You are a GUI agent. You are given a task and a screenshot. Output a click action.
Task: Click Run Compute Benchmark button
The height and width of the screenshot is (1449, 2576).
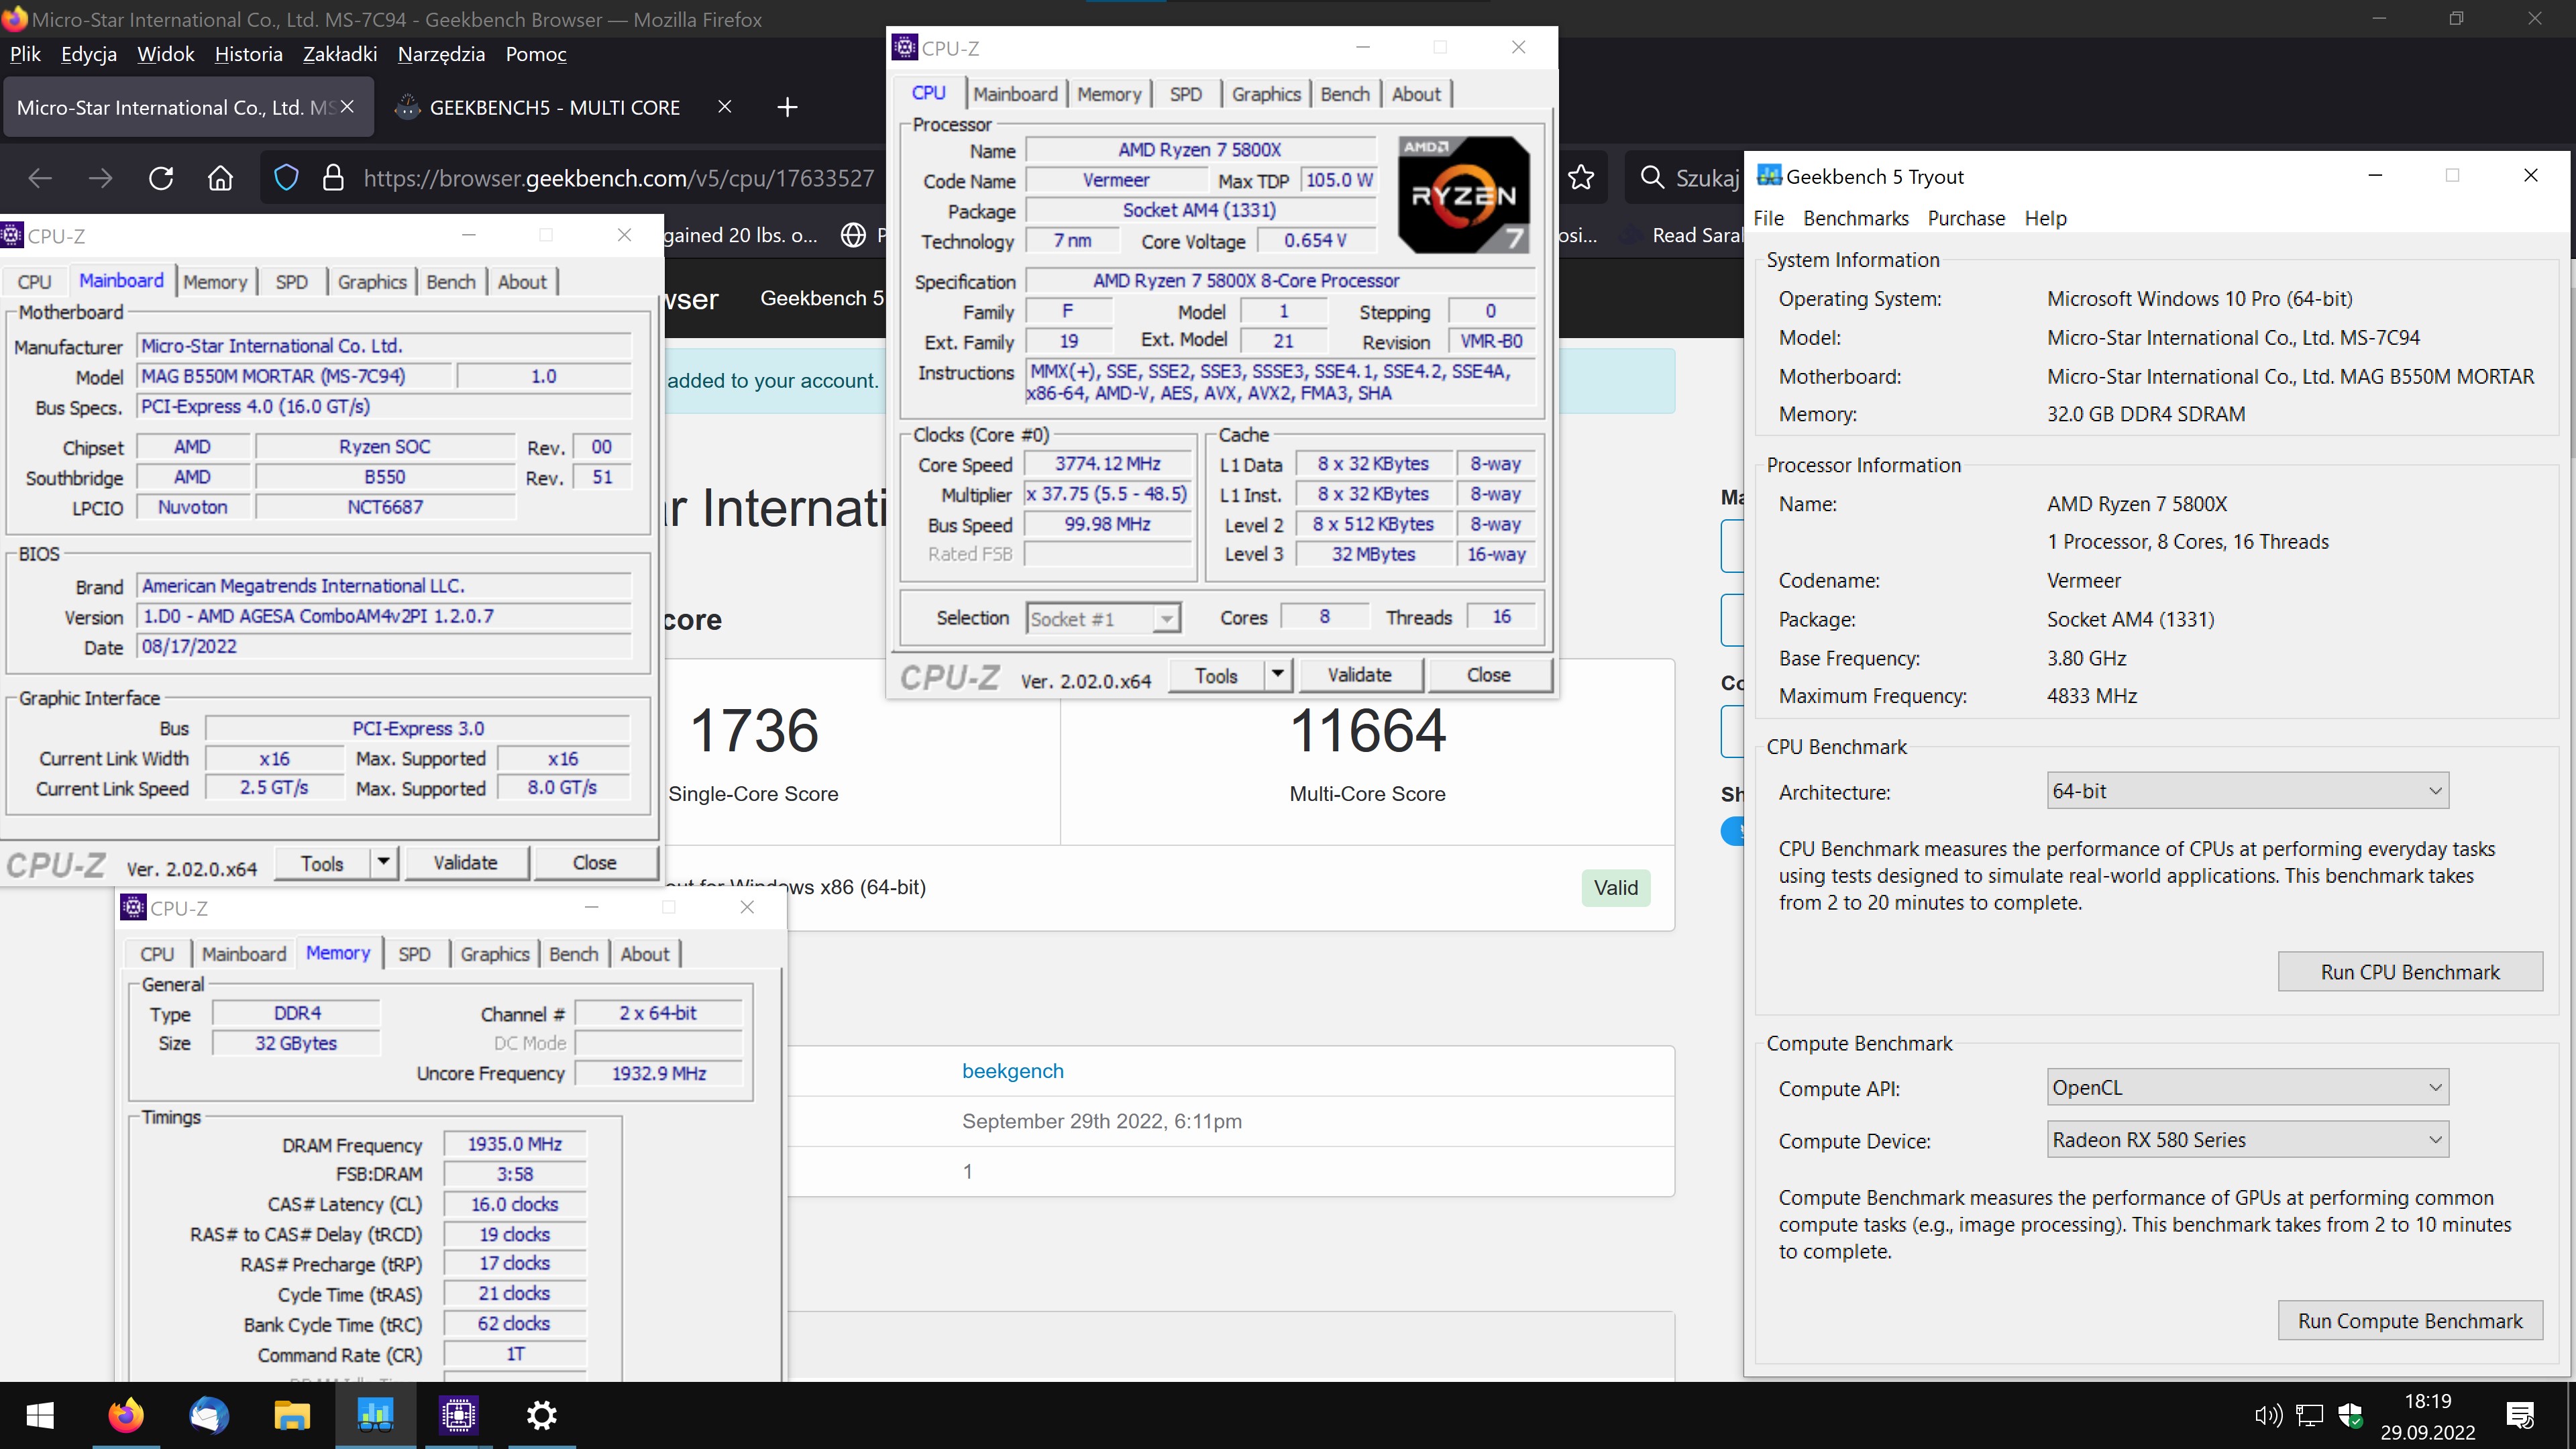point(2410,1321)
